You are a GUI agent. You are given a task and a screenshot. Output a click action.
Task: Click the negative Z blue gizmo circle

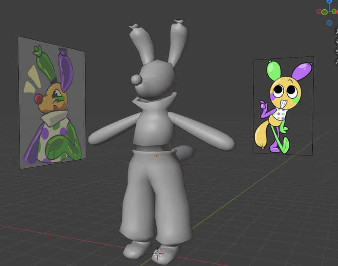[x=329, y=23]
